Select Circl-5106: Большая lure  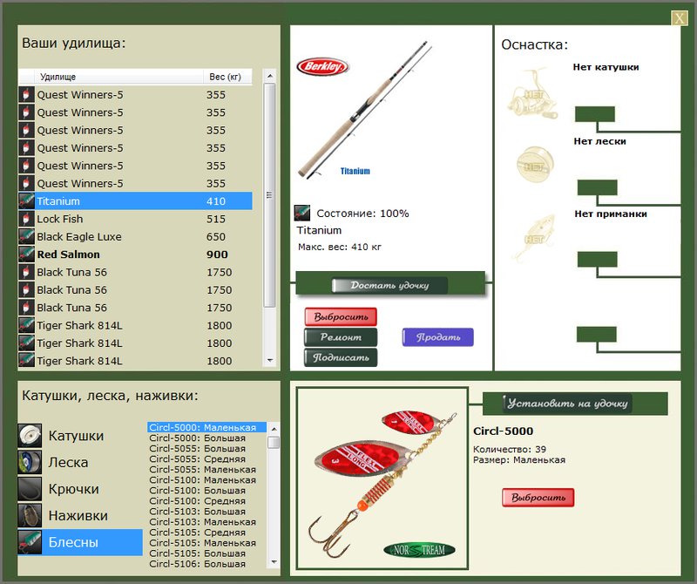[207, 564]
